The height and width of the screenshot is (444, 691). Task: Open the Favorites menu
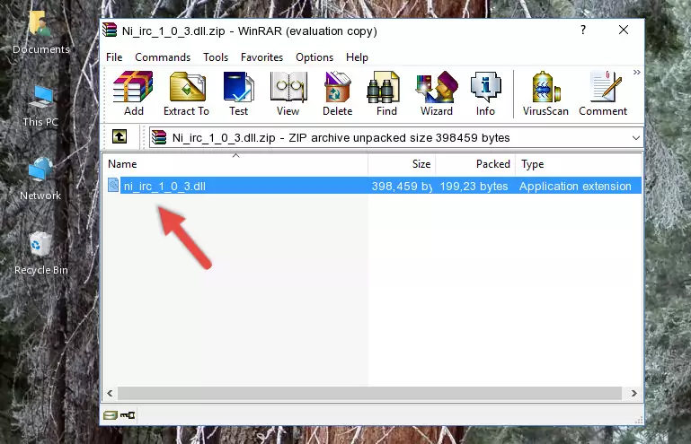[x=261, y=57]
